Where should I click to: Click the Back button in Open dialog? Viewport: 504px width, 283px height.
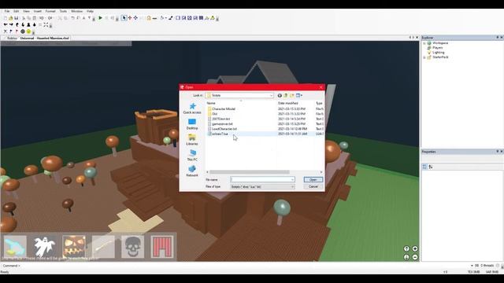(280, 95)
